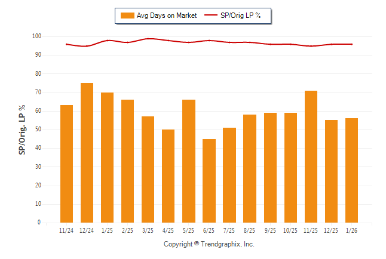Click the 2/25 bar

[127, 161]
